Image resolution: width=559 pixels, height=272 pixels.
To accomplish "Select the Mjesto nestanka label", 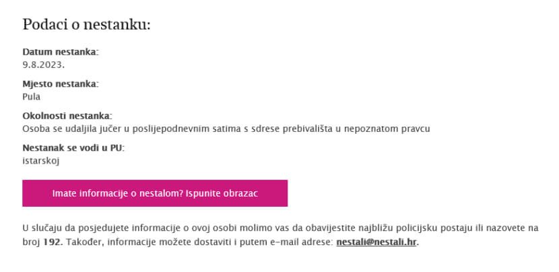I will coord(61,84).
